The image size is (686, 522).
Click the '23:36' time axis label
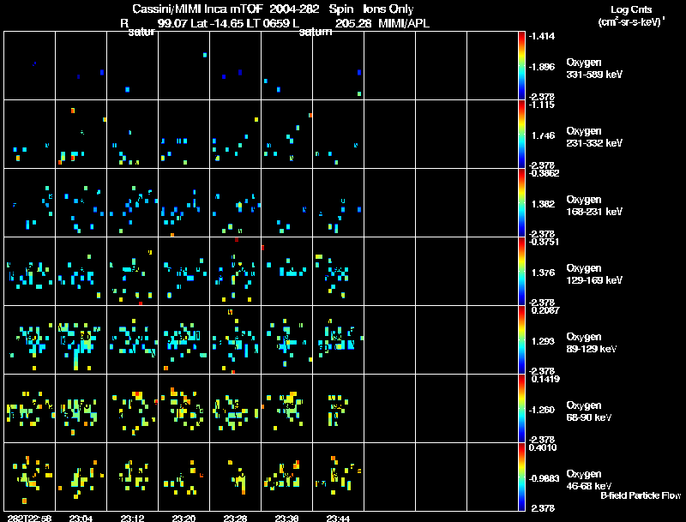[x=286, y=518]
